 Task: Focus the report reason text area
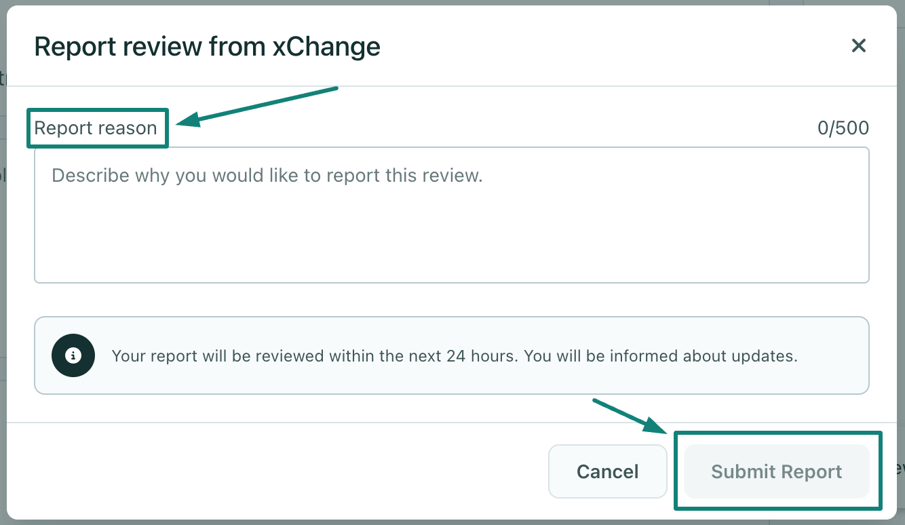(451, 214)
